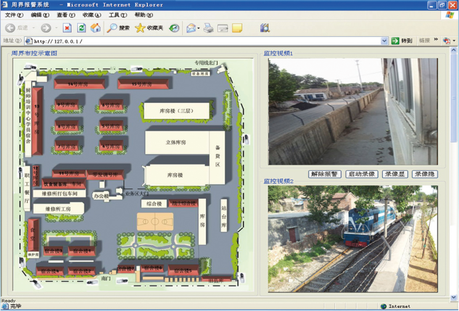The width and height of the screenshot is (459, 311).
Task: Click the 站台库 building label
Action: [x=224, y=216]
